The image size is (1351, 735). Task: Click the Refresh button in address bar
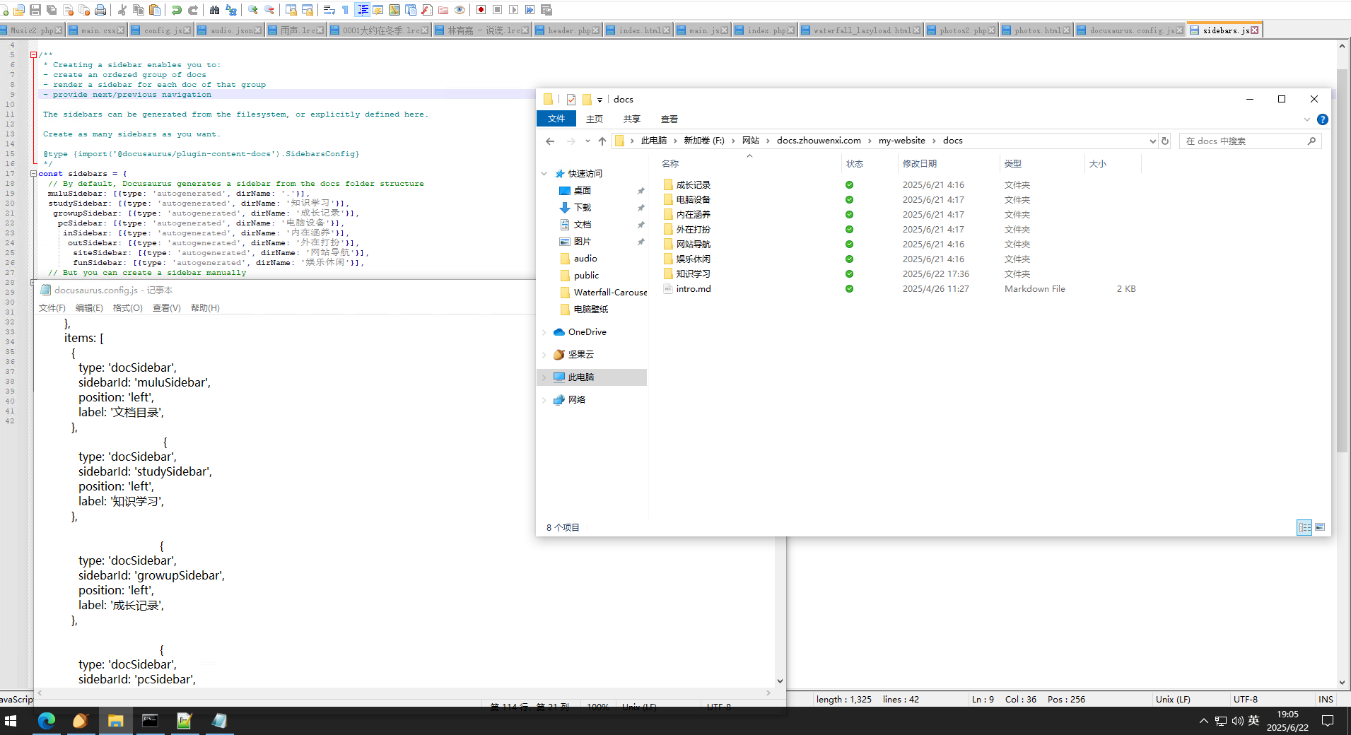1165,141
